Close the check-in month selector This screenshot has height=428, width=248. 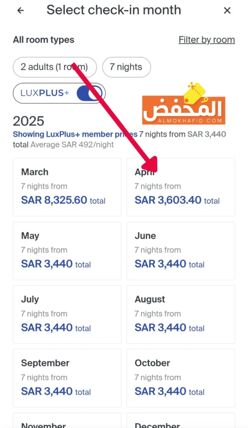coord(227,10)
